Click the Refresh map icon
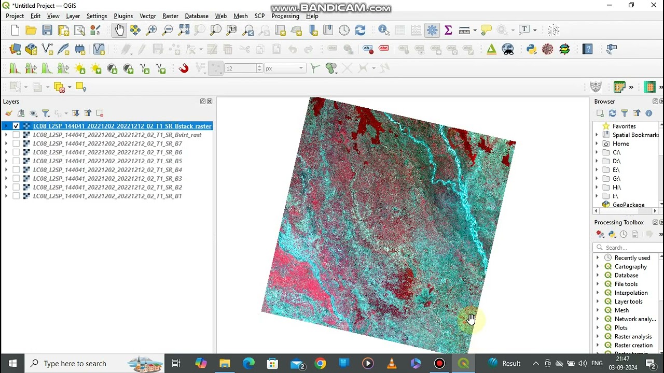The height and width of the screenshot is (373, 664). pos(360,30)
